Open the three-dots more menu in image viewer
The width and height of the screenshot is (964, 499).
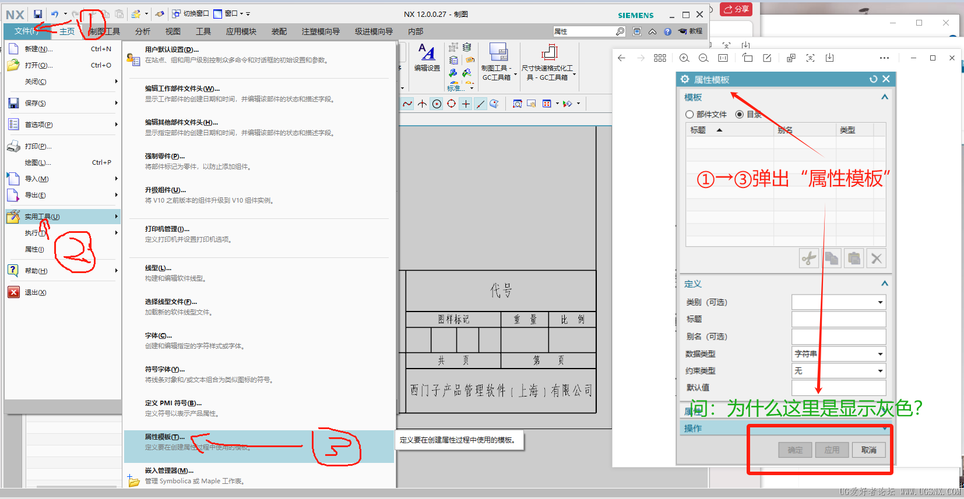coord(884,58)
